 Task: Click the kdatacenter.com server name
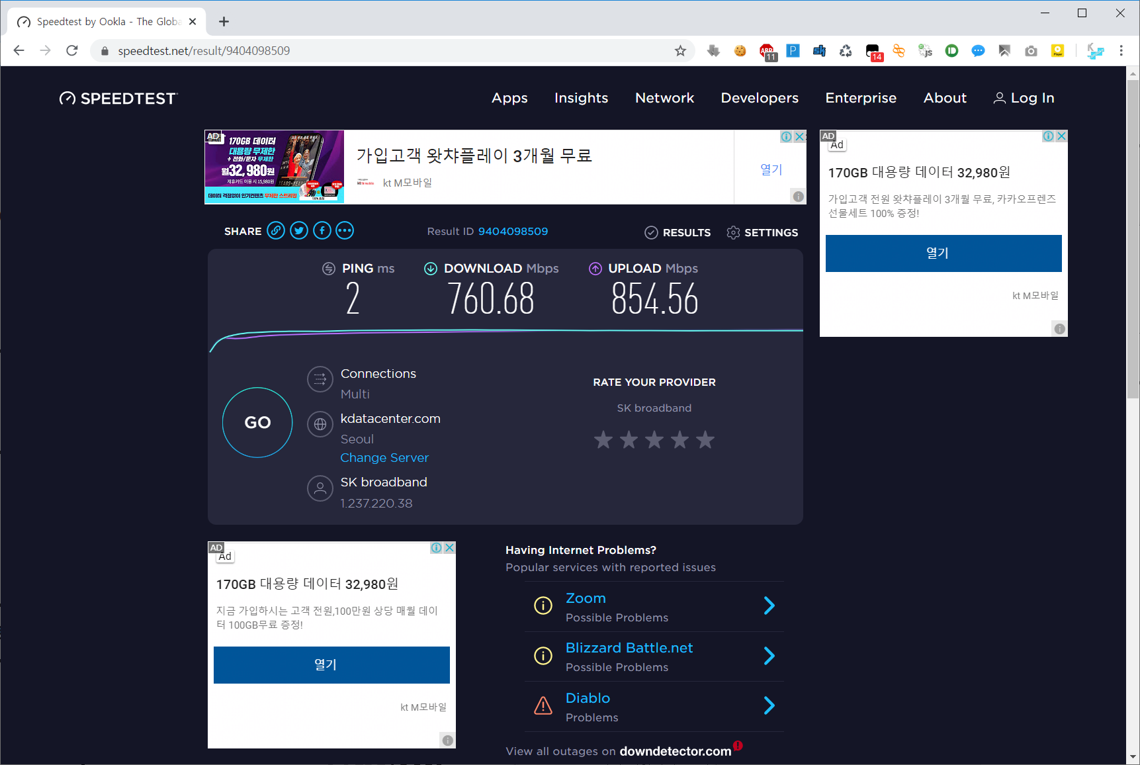[x=390, y=419]
